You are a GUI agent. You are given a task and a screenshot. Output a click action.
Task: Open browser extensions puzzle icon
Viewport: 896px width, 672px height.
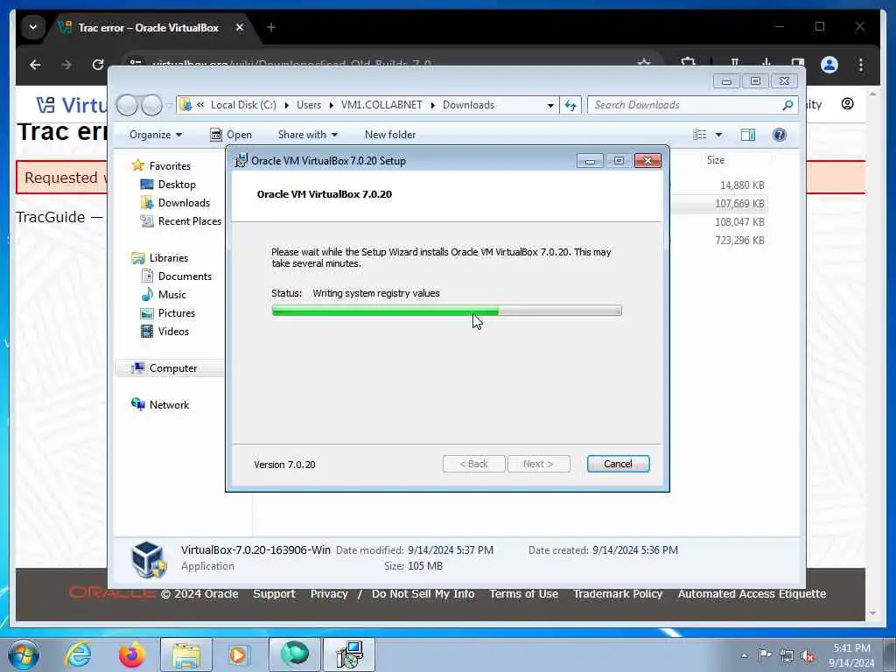pyautogui.click(x=689, y=64)
